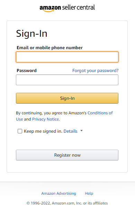The height and width of the screenshot is (211, 135).
Task: Tick the Keep me signed in checkbox
Action: [x=20, y=131]
